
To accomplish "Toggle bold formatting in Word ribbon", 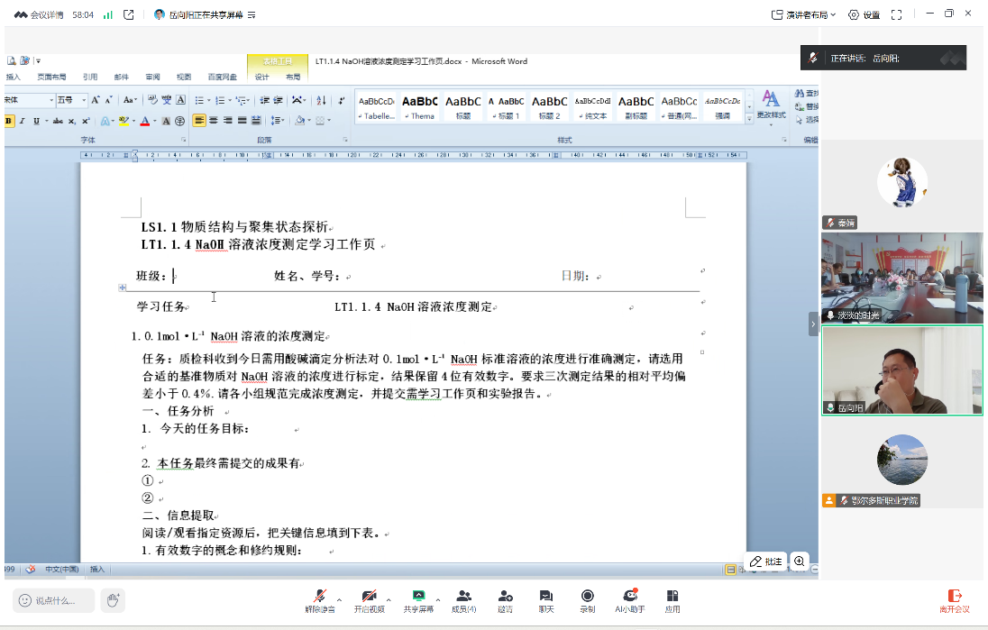I will pos(9,121).
